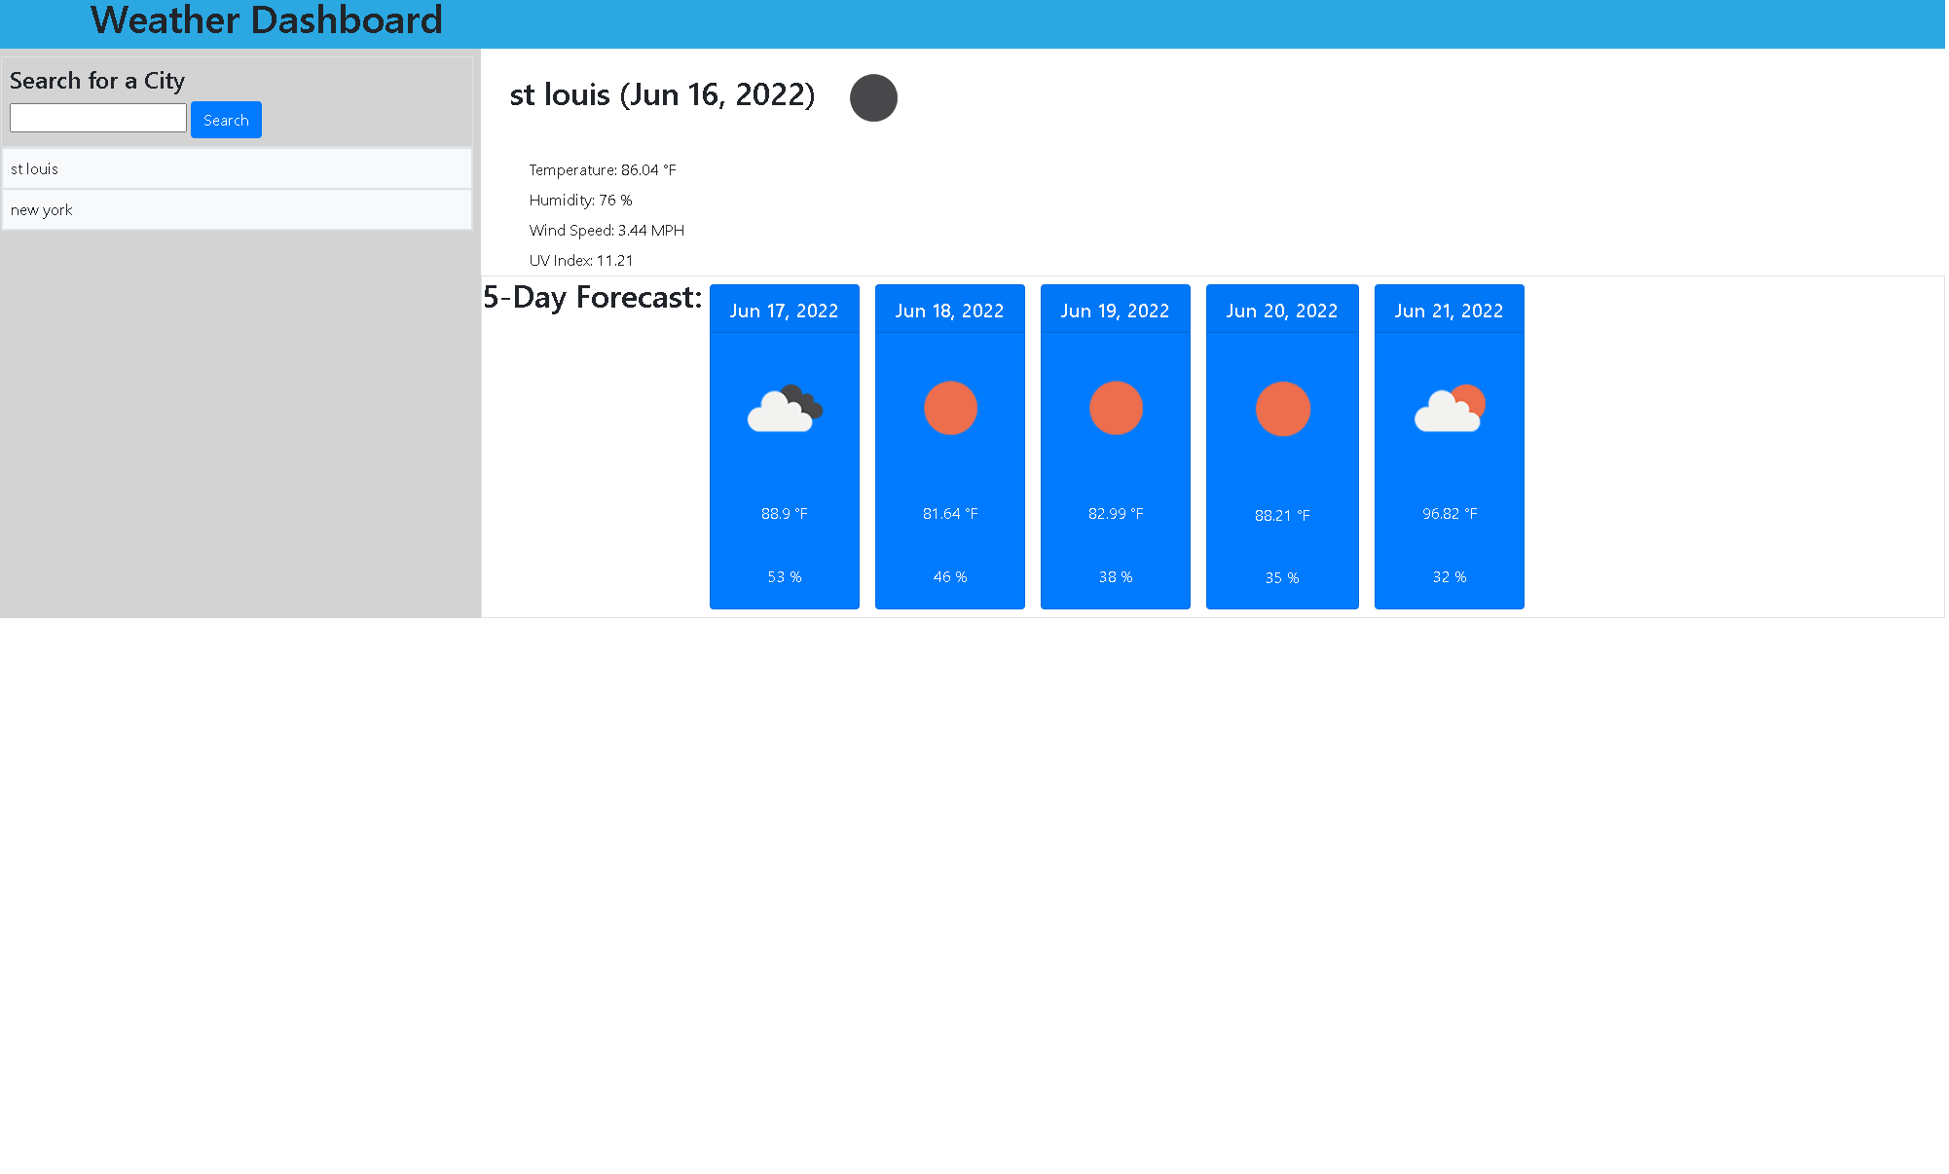Click the 53 % humidity on first card
The width and height of the screenshot is (1949, 1174).
coord(784,577)
